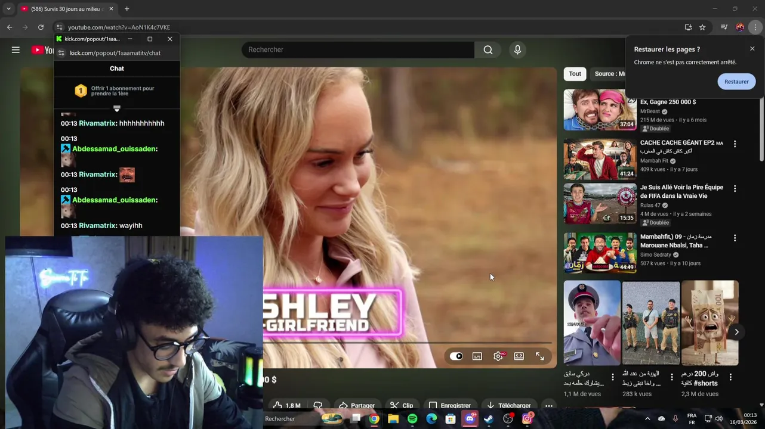View site info in Kick popout window
765x429 pixels.
pos(61,53)
